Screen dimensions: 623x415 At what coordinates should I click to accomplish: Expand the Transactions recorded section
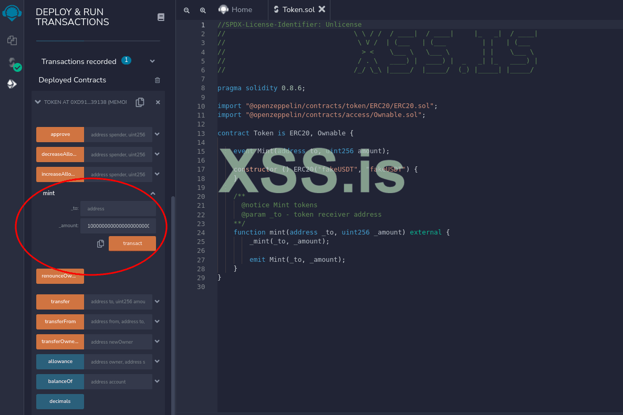152,61
